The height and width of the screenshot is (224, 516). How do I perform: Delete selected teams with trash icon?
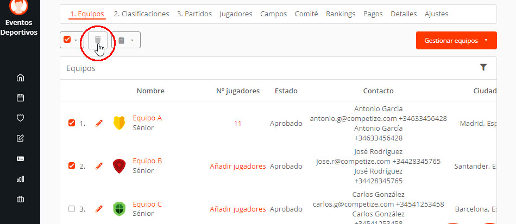tap(97, 40)
